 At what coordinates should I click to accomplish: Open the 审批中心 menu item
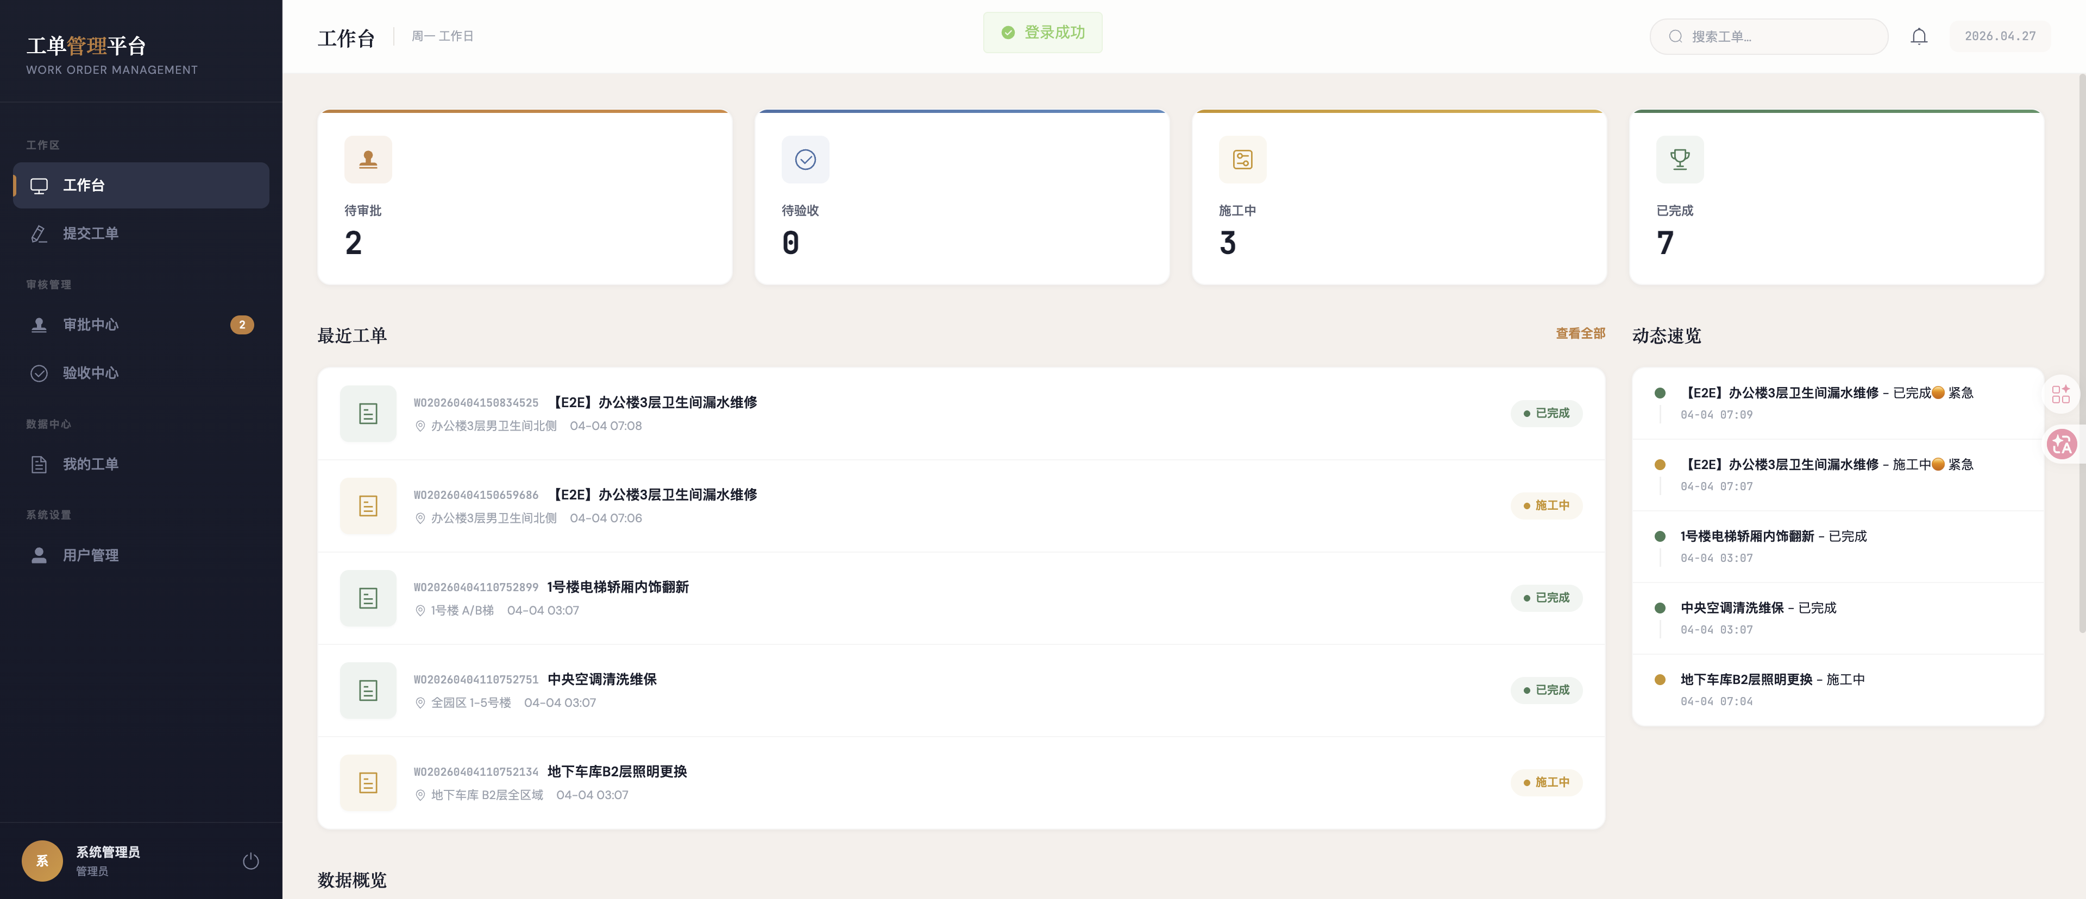point(141,325)
